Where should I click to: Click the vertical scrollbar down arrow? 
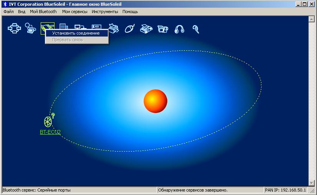point(312,183)
